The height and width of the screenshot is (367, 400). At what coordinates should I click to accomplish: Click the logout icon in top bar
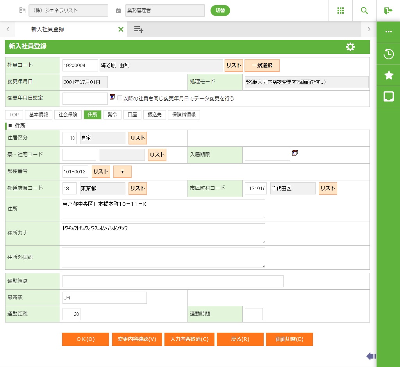click(388, 11)
